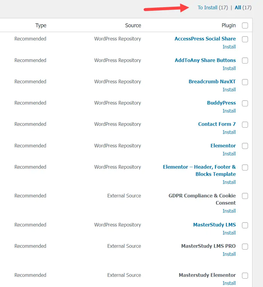
Task: Switch to the To Install filter
Action: tap(207, 7)
